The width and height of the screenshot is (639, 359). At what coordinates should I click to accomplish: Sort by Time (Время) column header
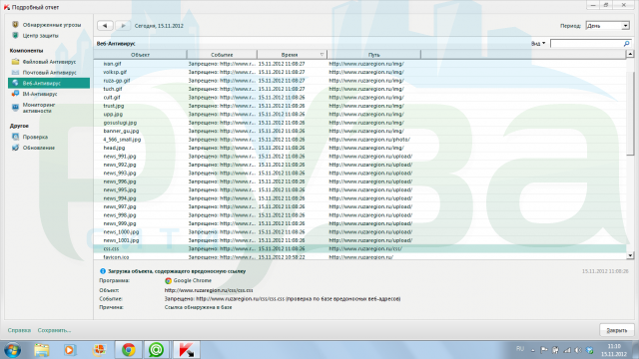point(292,55)
